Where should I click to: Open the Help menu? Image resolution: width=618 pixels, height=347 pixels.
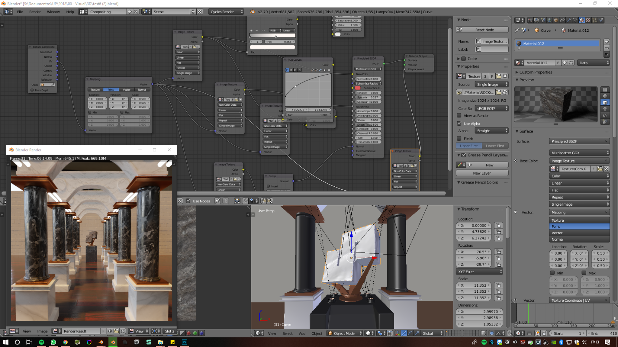[x=70, y=12]
